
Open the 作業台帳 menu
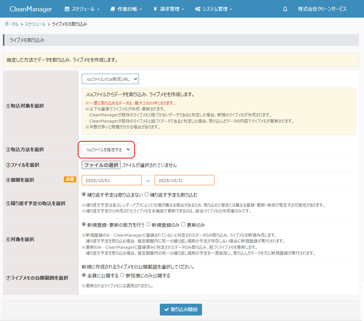(x=126, y=9)
